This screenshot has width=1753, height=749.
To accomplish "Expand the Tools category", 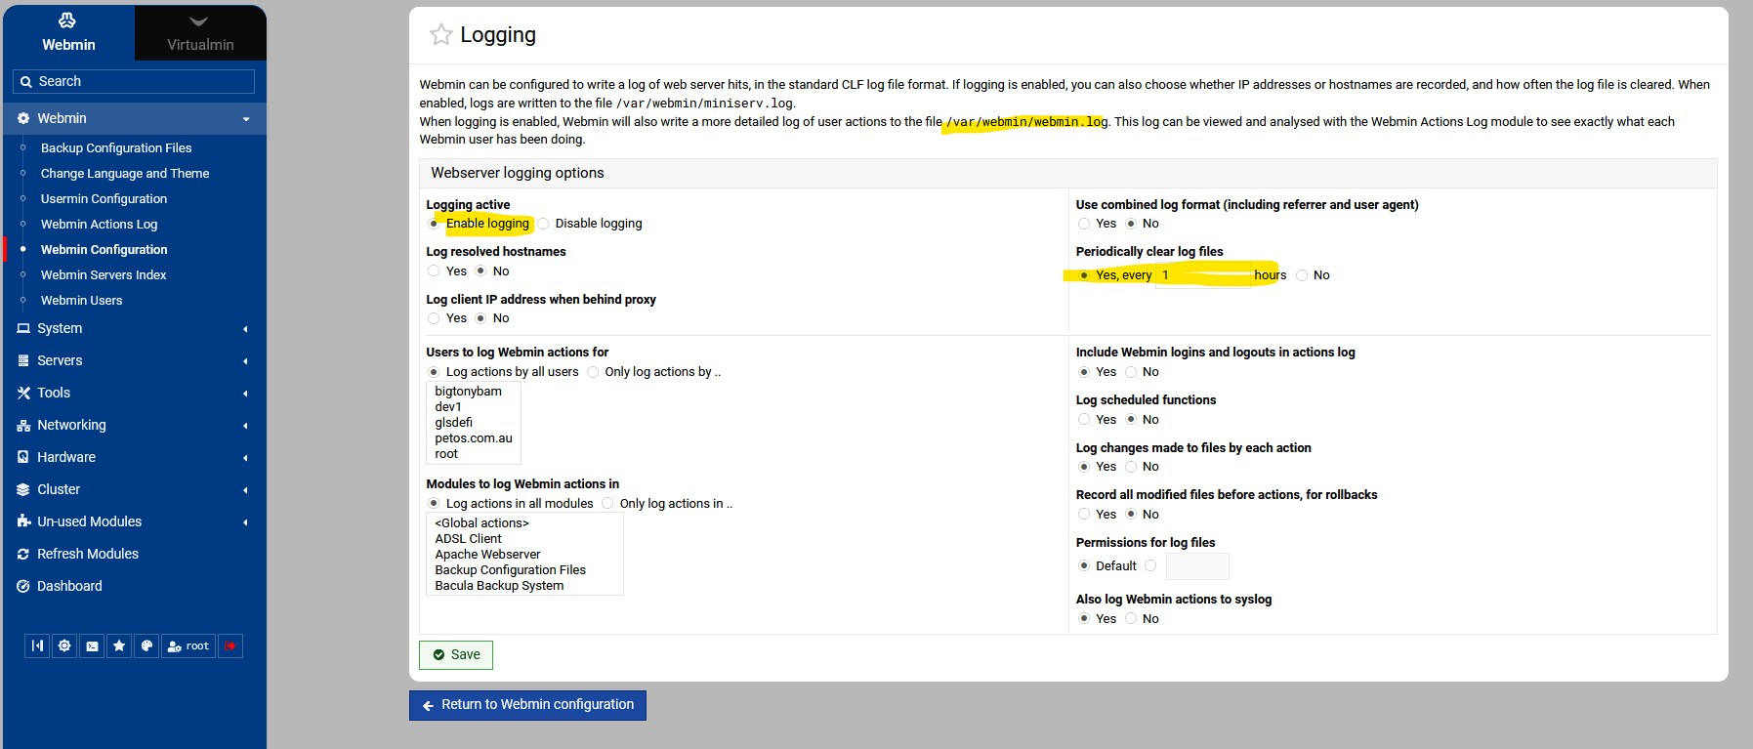I will [x=135, y=393].
